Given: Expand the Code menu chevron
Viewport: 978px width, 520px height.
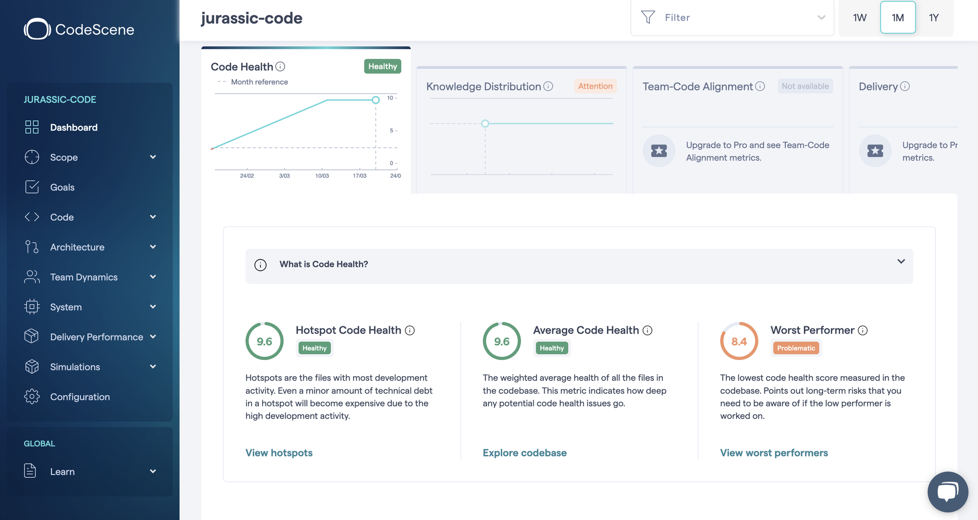Looking at the screenshot, I should point(153,217).
